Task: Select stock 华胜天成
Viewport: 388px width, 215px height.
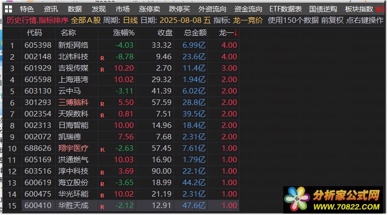Action: (73, 206)
